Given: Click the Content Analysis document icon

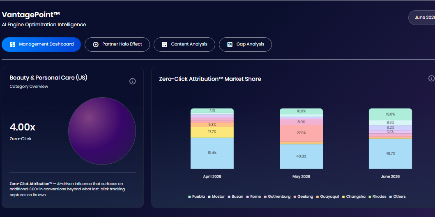Looking at the screenshot, I should [x=165, y=44].
